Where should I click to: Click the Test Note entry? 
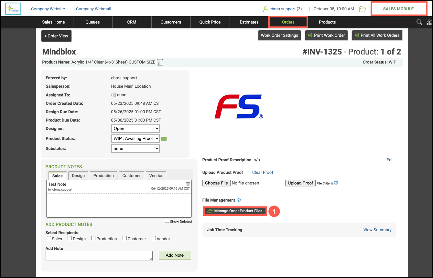tap(57, 184)
